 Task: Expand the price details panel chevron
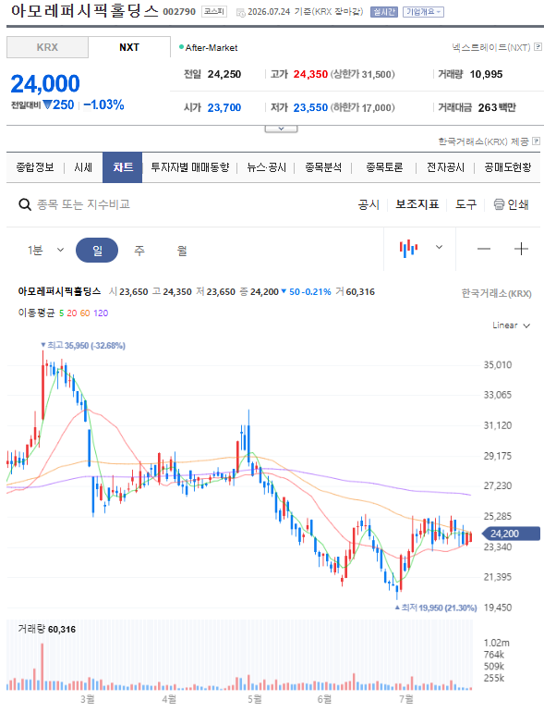pos(281,129)
